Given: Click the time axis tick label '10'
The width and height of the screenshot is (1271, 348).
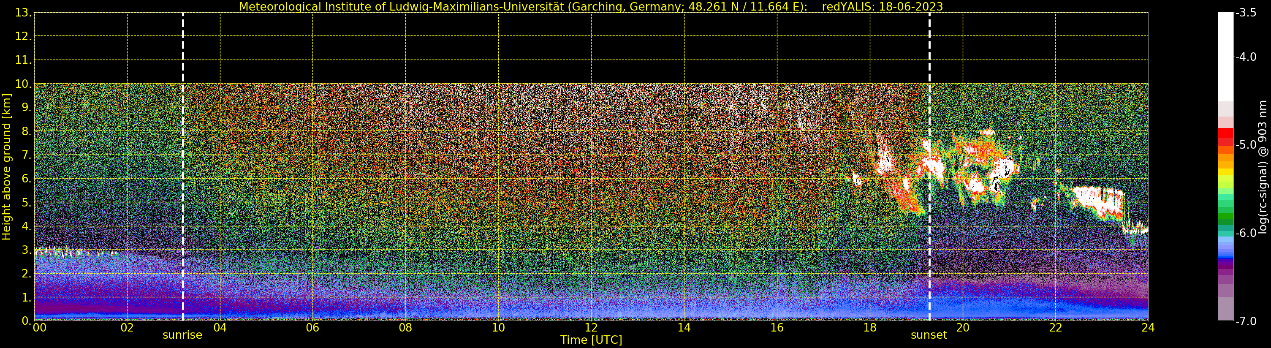Looking at the screenshot, I should (498, 328).
